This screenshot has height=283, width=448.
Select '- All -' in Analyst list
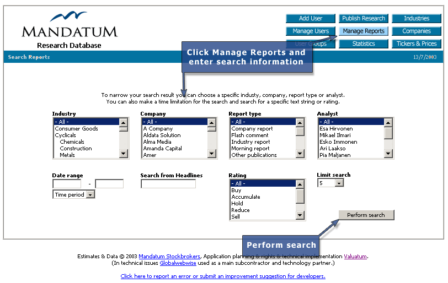[351, 122]
